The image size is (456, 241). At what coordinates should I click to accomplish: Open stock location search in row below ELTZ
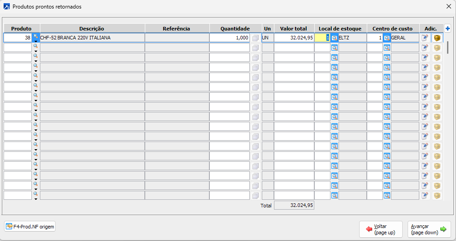[334, 47]
